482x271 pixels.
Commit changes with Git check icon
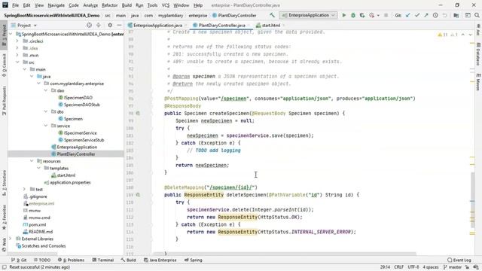point(416,15)
